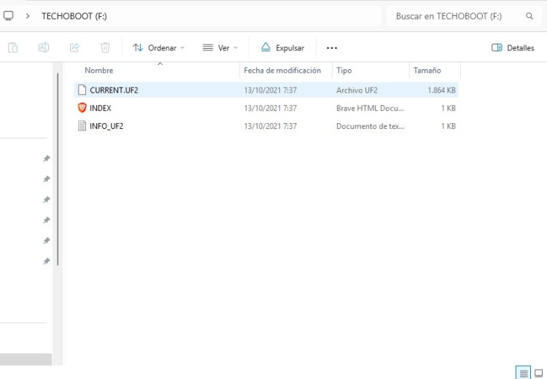Click the INFO_UF2 text document icon
The width and height of the screenshot is (547, 379).
pos(82,126)
